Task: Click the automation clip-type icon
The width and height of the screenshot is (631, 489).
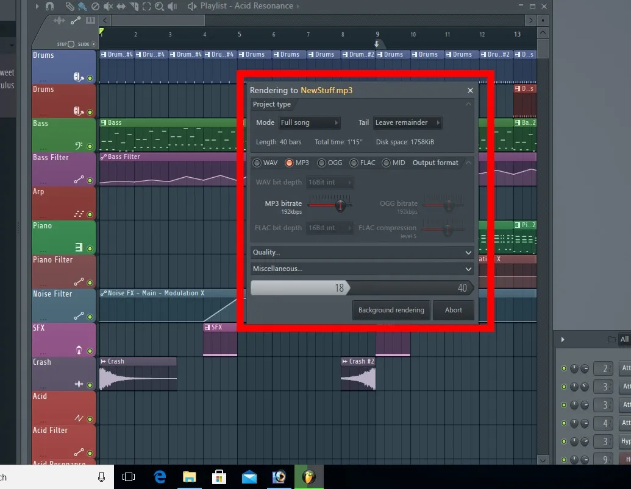Action: [75, 20]
